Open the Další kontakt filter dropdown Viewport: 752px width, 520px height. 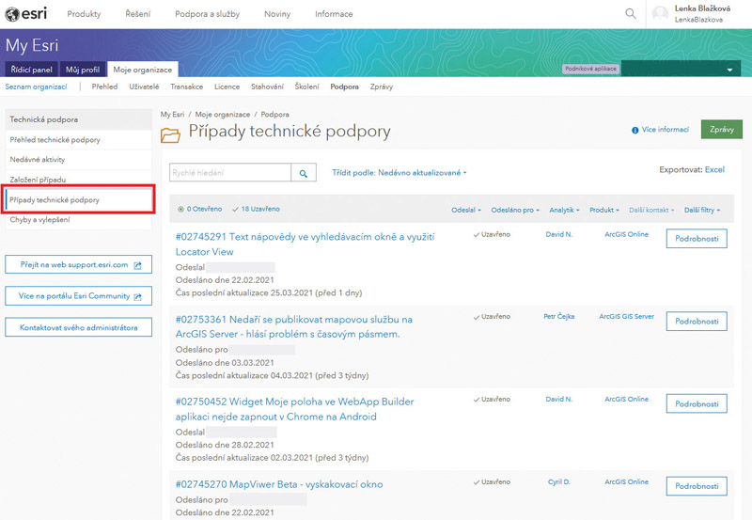point(651,210)
